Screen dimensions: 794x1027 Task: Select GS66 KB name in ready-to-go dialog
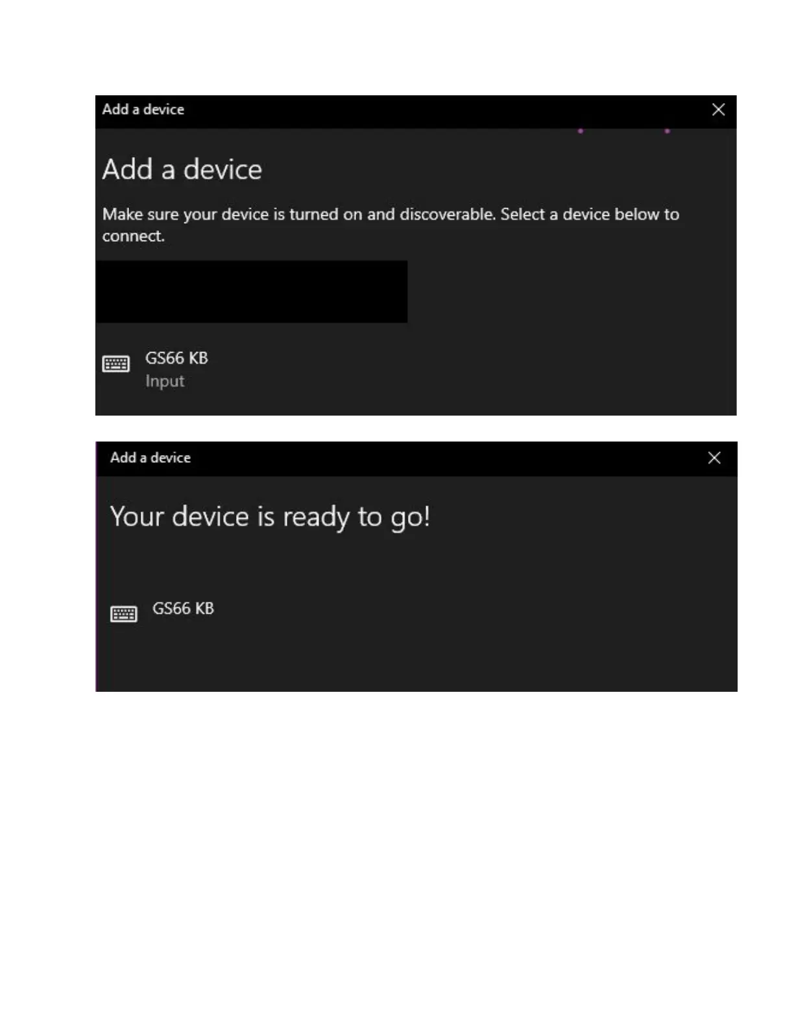pos(183,608)
